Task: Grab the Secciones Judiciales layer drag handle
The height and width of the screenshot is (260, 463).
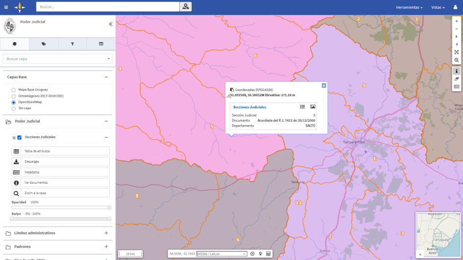Action: (14, 137)
